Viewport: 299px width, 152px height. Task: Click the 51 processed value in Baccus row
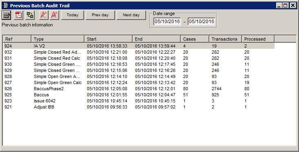[x=247, y=95]
